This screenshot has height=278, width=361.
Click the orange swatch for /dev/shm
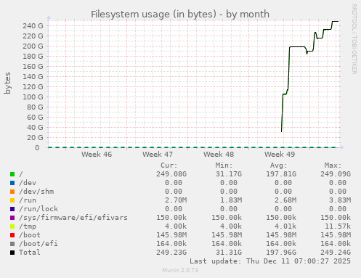12,192
